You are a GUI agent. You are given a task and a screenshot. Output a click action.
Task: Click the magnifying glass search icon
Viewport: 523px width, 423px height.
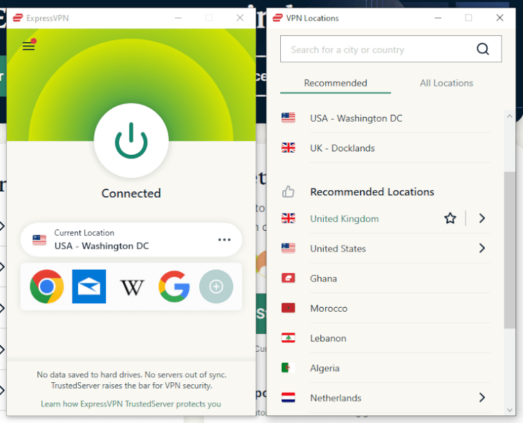tap(483, 49)
